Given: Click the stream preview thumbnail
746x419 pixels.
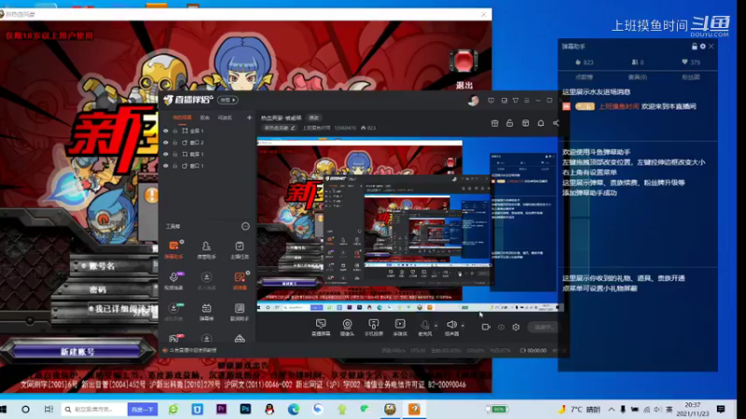Looking at the screenshot, I should click(408, 224).
